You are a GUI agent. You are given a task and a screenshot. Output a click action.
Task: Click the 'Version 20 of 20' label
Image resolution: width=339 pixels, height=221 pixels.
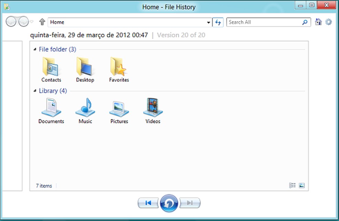181,35
